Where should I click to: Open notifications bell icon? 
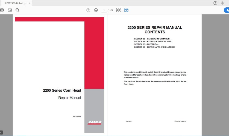point(222,3)
